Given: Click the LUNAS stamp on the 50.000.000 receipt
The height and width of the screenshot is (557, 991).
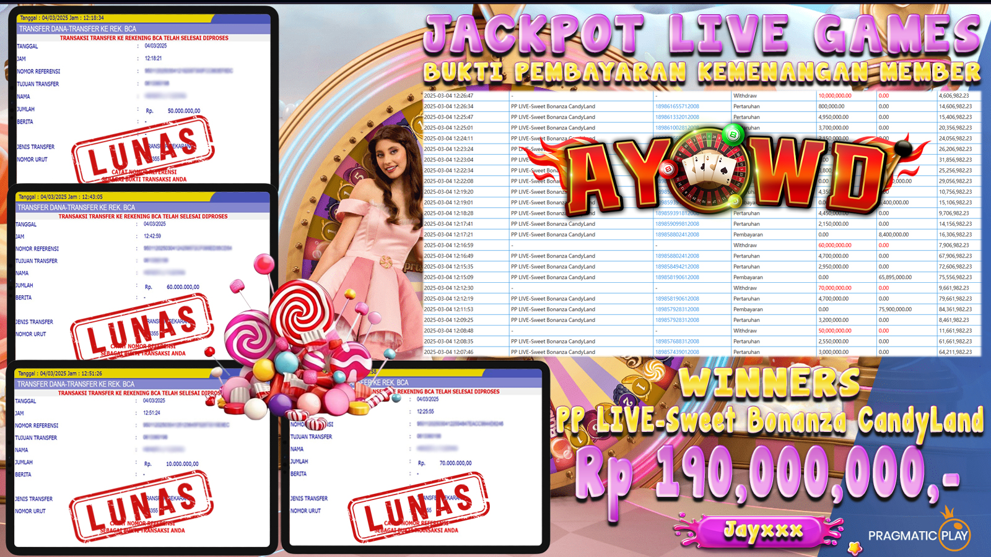Looking at the screenshot, I should click(142, 150).
